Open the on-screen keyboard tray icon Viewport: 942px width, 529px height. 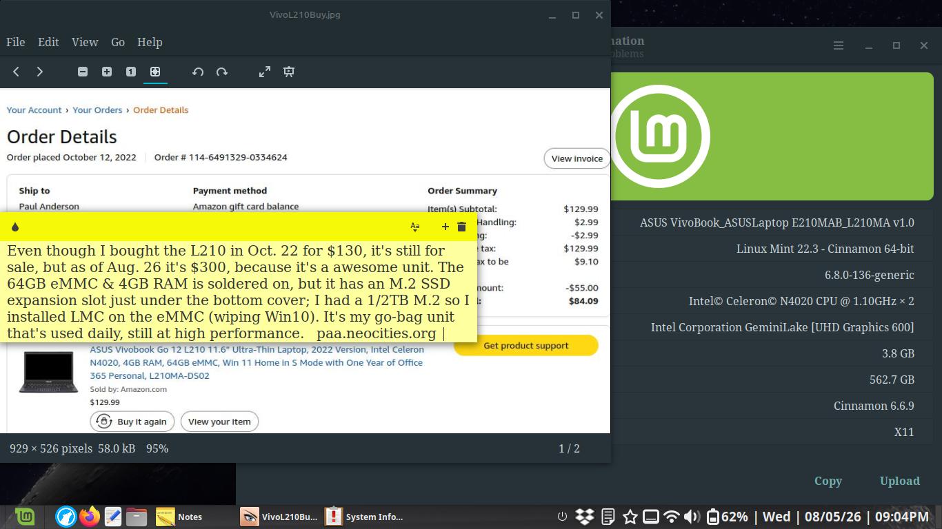point(650,517)
